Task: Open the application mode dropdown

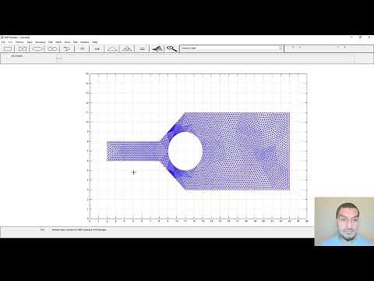Action: tap(231, 48)
